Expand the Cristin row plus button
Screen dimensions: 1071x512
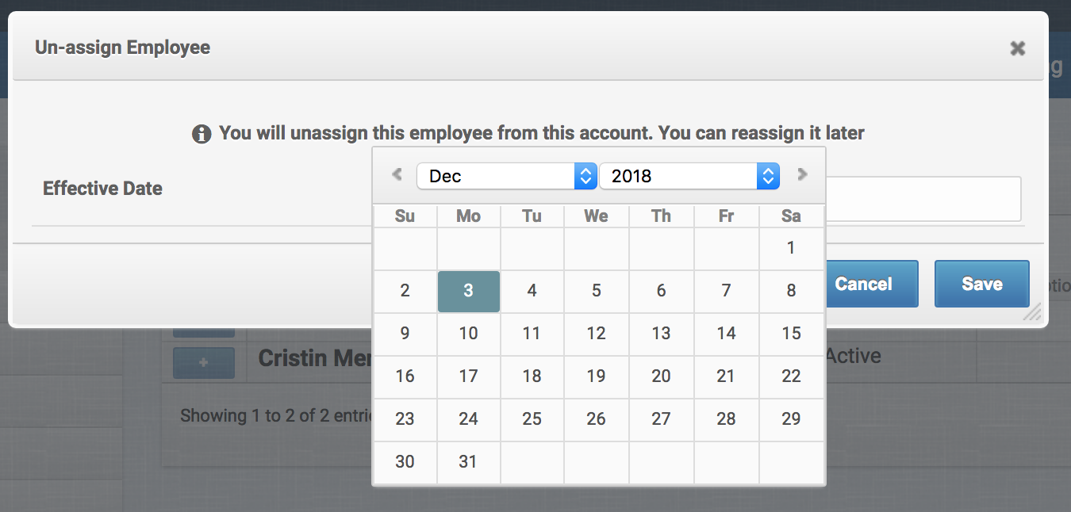pos(204,362)
